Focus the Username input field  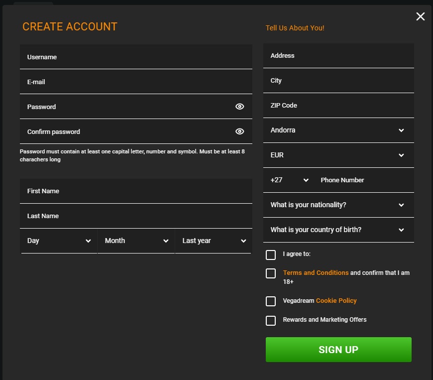136,57
